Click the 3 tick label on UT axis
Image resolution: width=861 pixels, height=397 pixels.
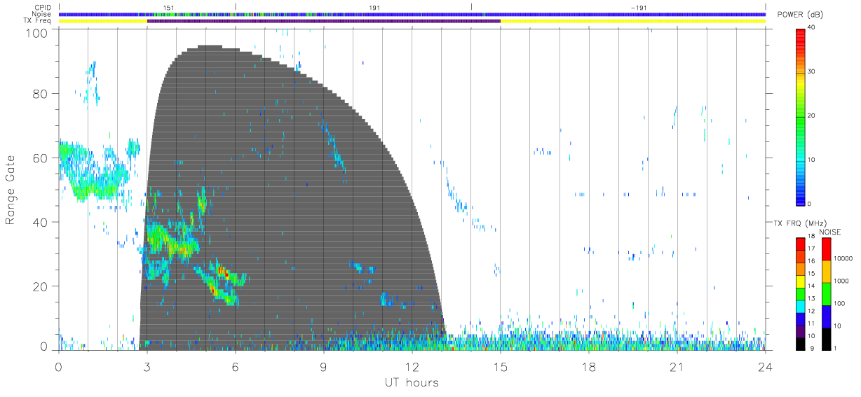click(147, 366)
